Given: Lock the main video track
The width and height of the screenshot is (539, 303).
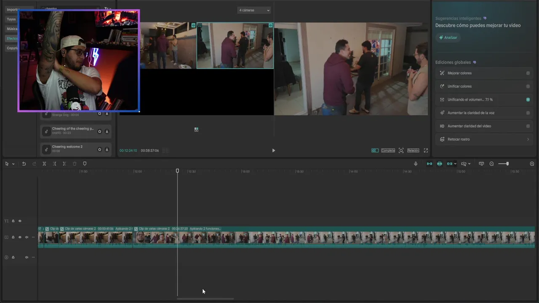Looking at the screenshot, I should click(x=13, y=237).
